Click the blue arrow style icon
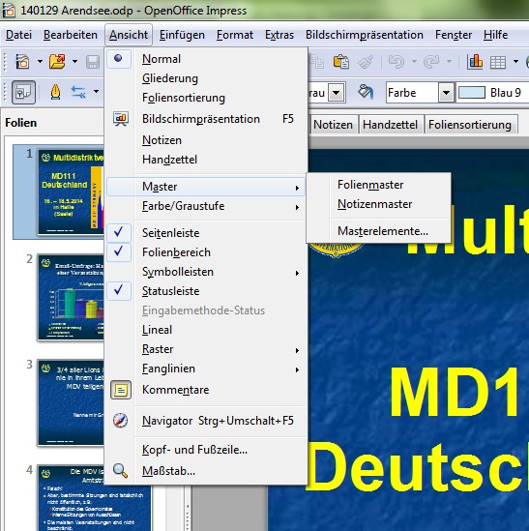Image resolution: width=529 pixels, height=531 pixels. pyautogui.click(x=78, y=92)
